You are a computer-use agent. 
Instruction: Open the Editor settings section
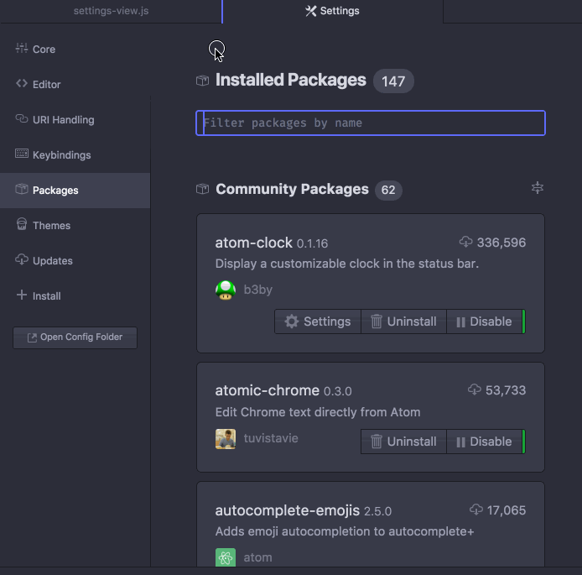[x=75, y=84]
